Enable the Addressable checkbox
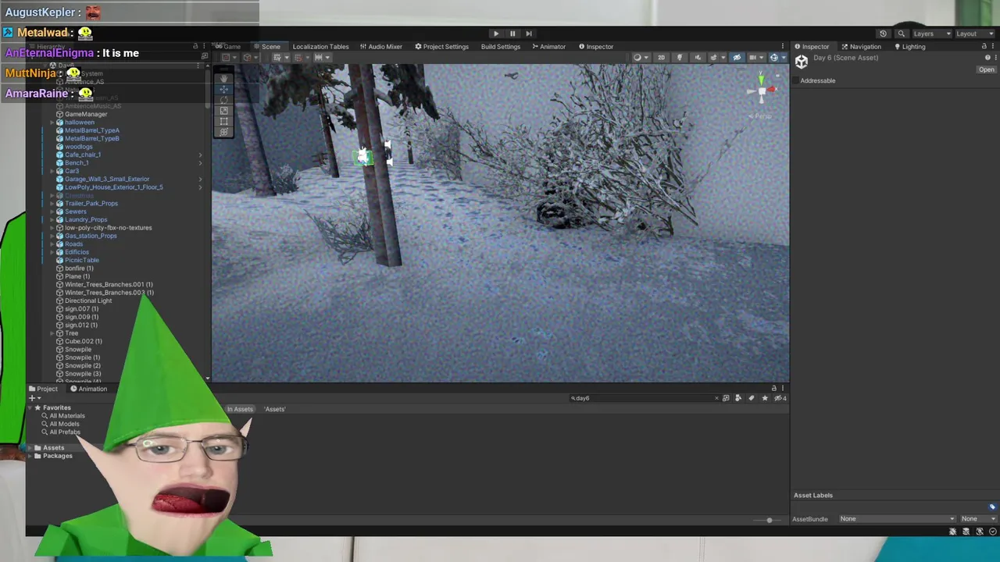This screenshot has height=562, width=1000. 796,80
